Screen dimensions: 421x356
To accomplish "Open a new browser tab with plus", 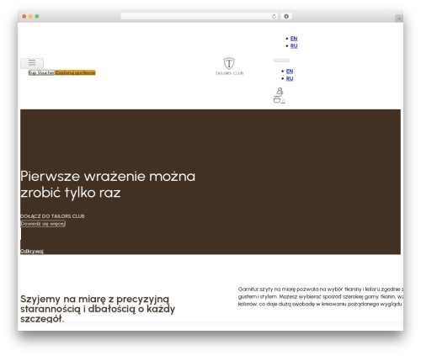I will (399, 19).
